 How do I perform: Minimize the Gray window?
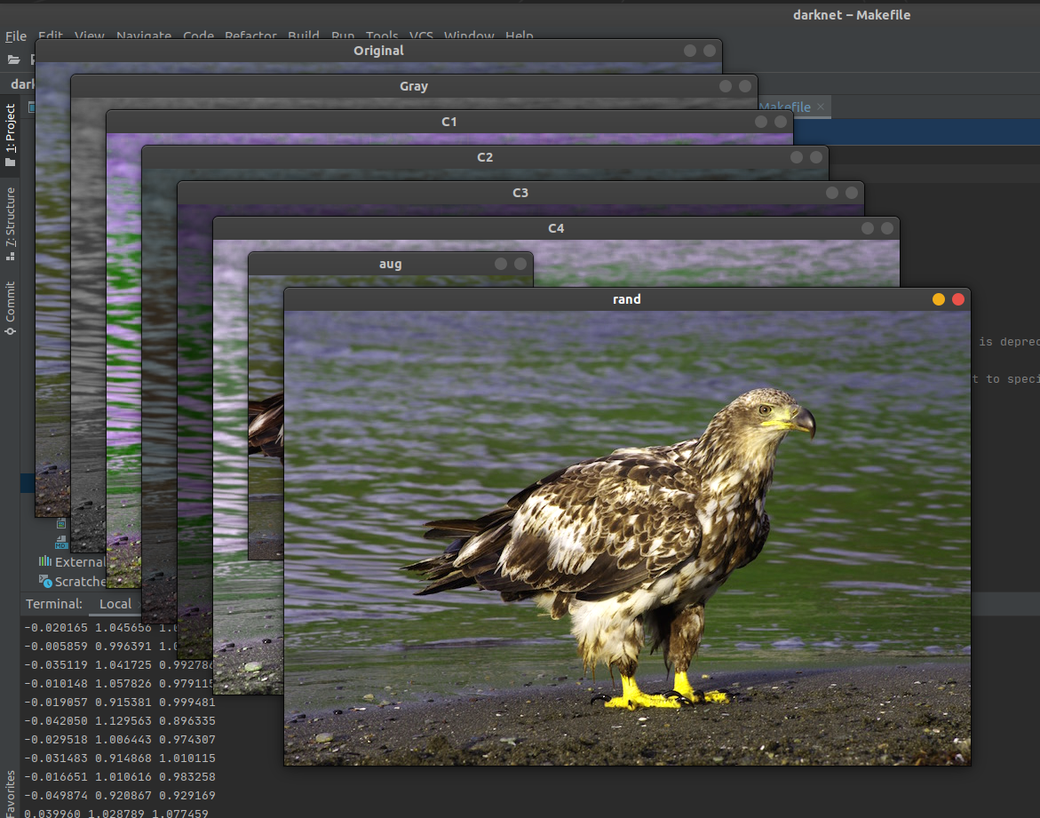[x=726, y=86]
